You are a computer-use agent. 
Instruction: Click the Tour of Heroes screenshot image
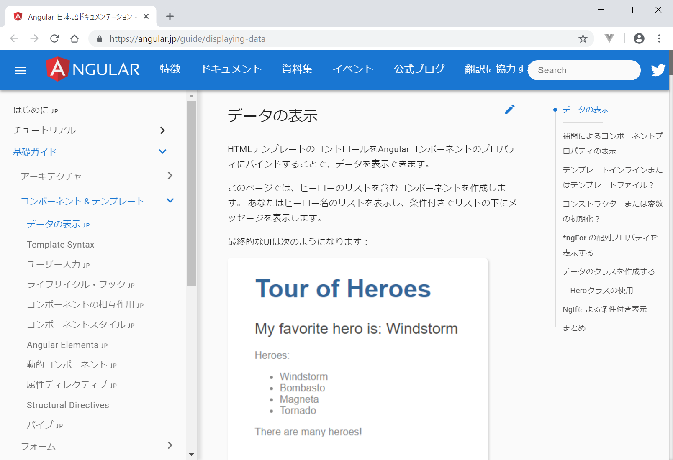pyautogui.click(x=357, y=359)
